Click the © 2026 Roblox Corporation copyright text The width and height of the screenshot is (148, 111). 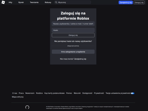click(88, 107)
